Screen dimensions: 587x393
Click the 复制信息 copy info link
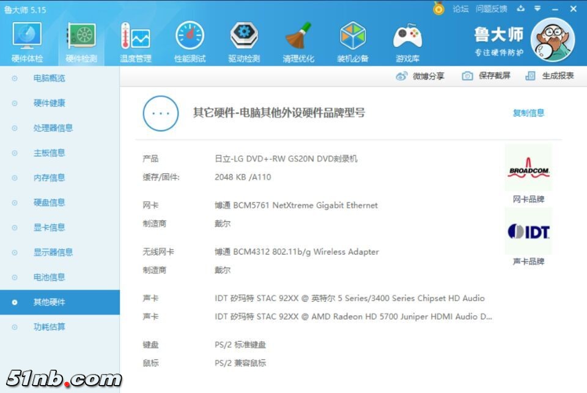tap(528, 113)
